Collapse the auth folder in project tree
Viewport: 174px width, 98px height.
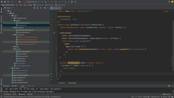[x=10, y=16]
